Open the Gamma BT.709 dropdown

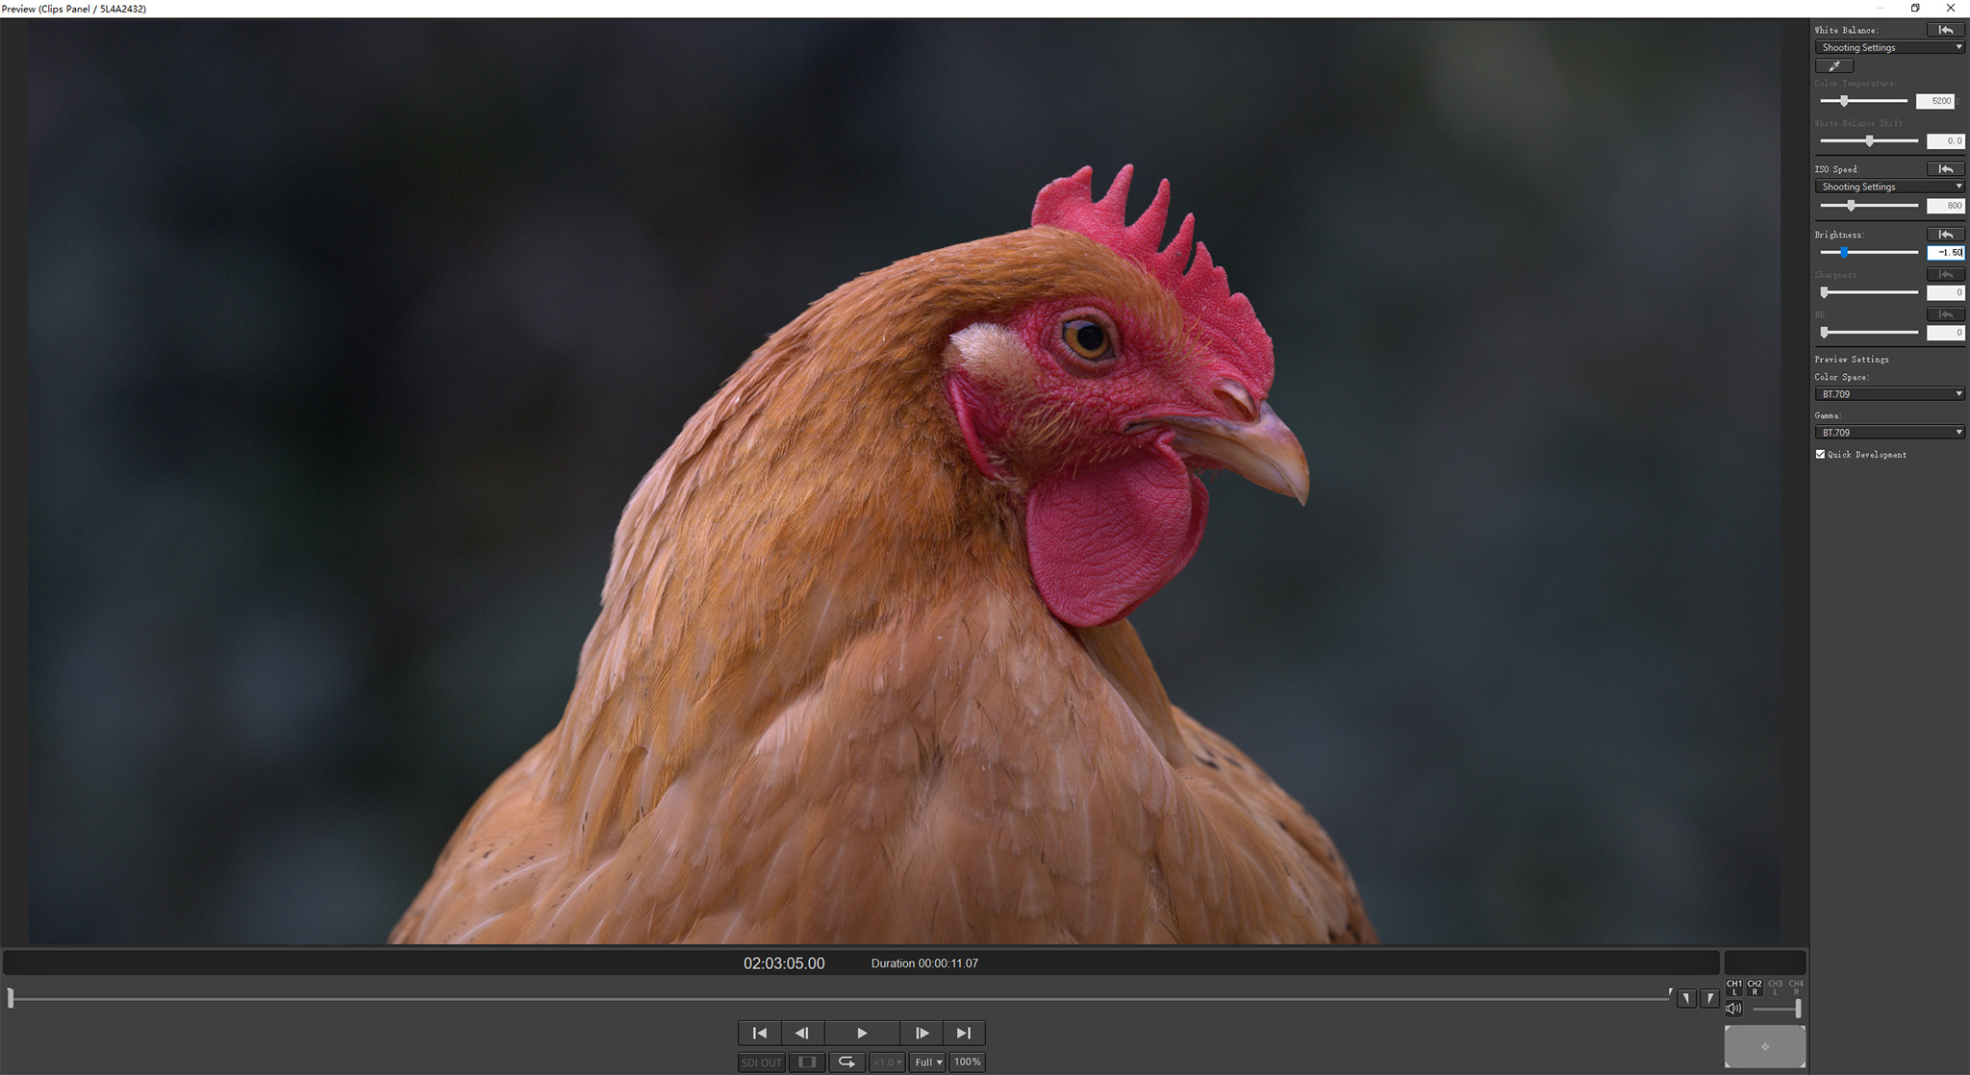pyautogui.click(x=1889, y=433)
